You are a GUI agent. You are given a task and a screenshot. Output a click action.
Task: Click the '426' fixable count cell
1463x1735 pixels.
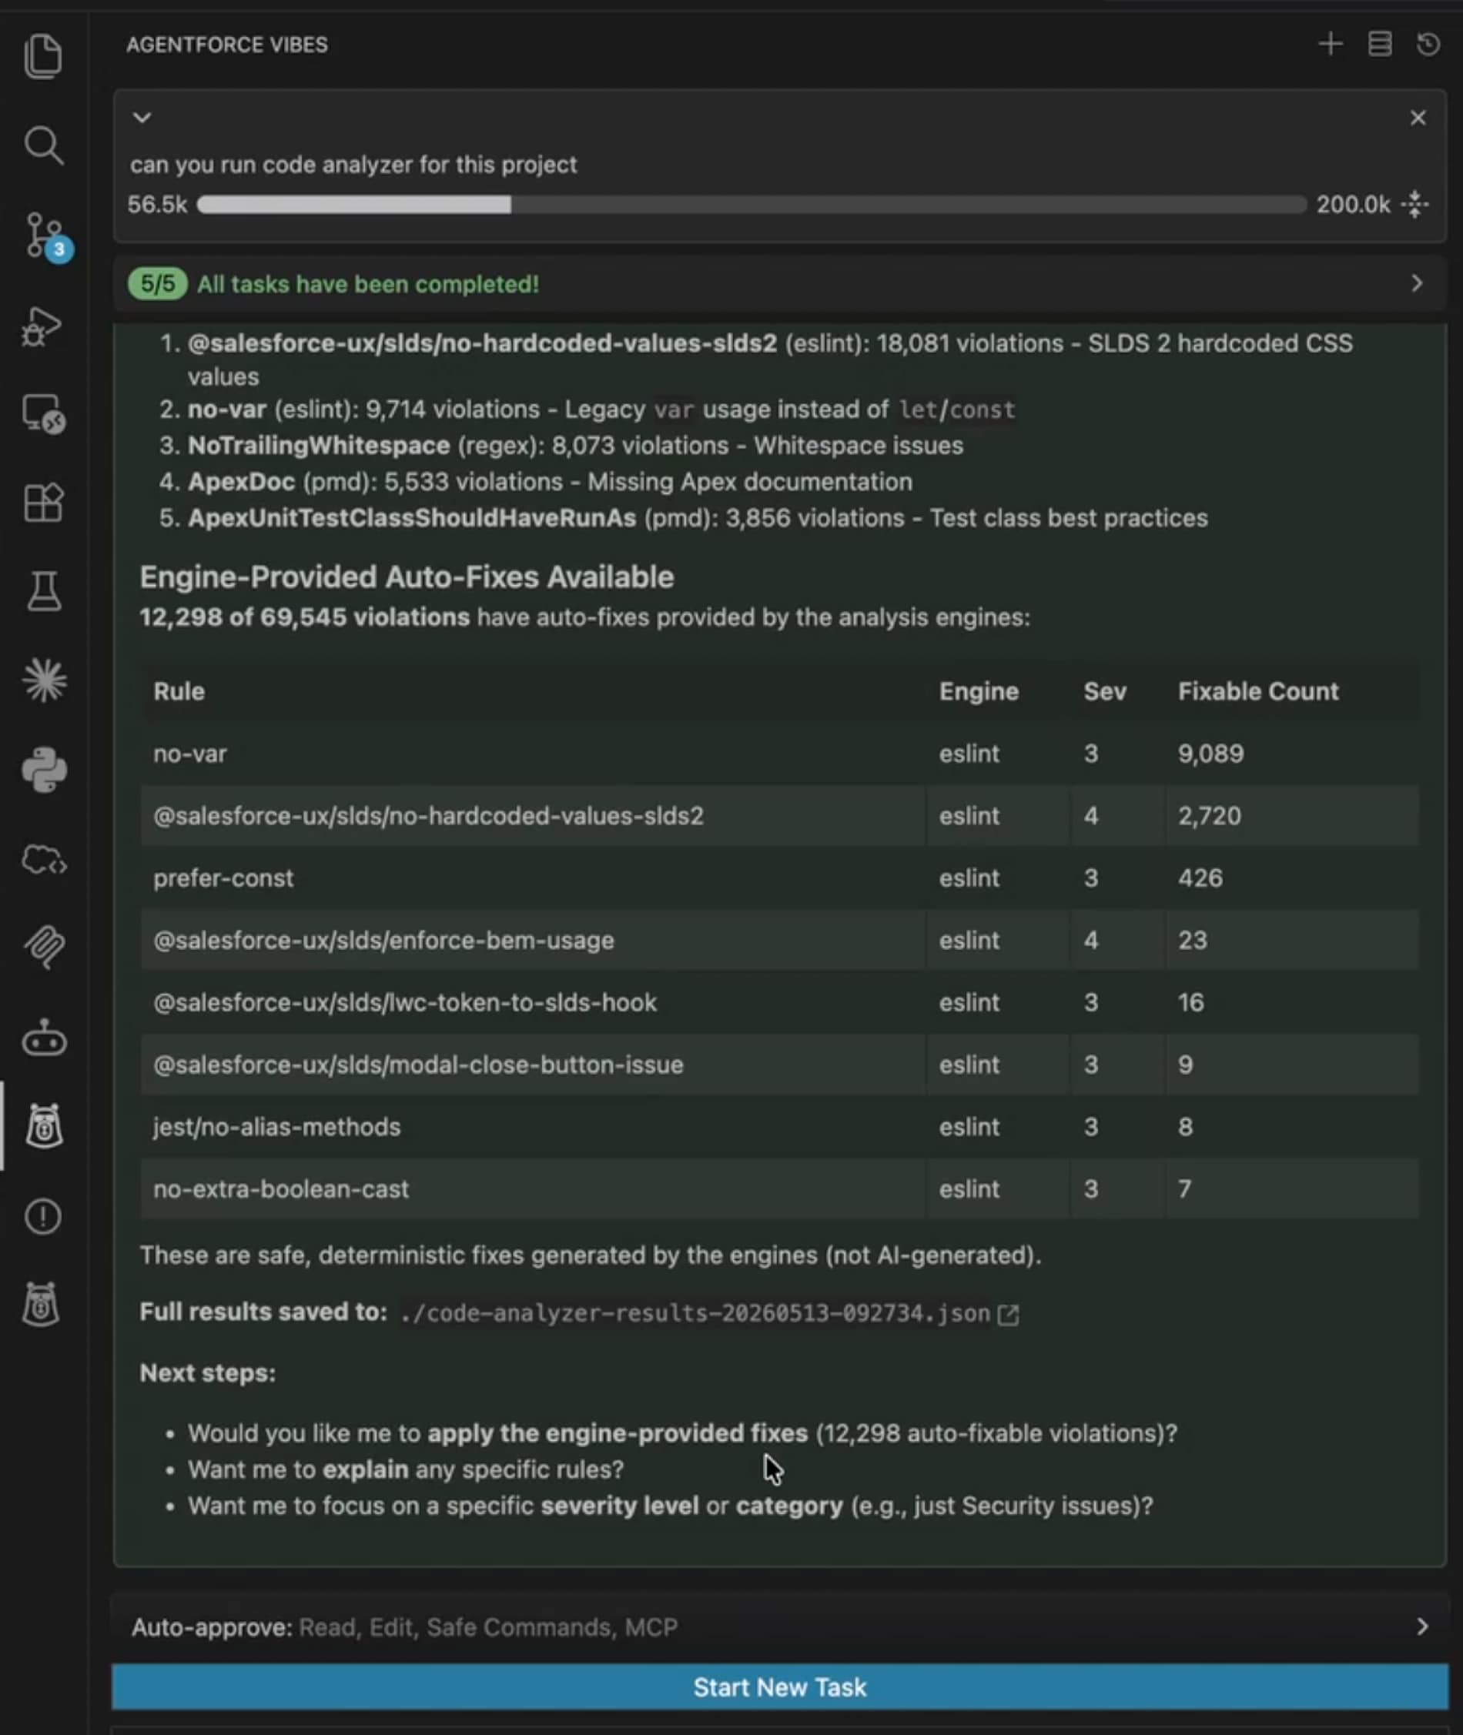click(x=1291, y=878)
